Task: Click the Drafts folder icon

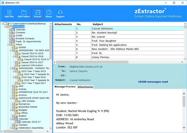Action: (14, 36)
